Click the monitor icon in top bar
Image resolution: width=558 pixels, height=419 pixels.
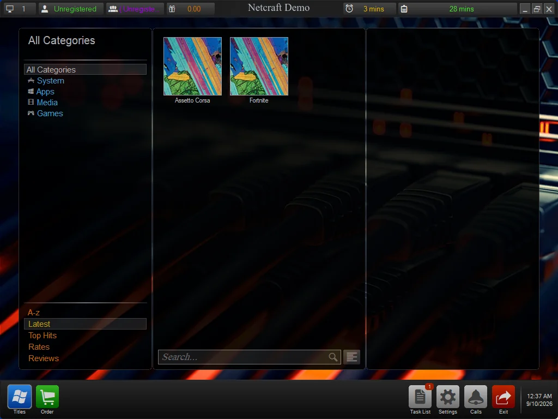tap(10, 9)
